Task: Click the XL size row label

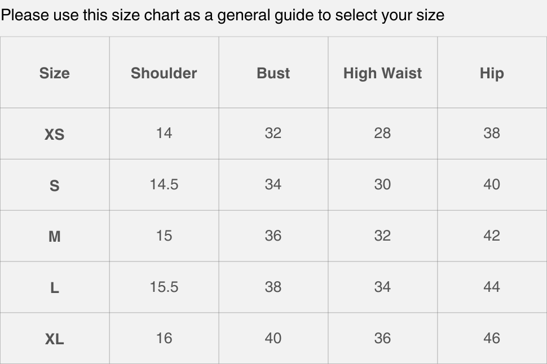Action: (55, 339)
